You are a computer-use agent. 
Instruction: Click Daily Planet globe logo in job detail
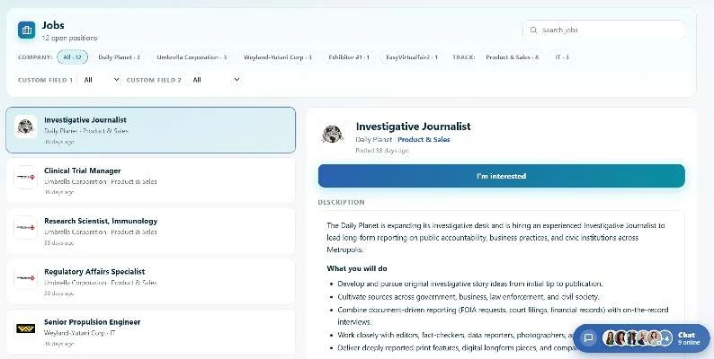333,135
